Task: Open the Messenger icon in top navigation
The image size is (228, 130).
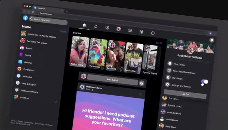Action: tap(153, 33)
